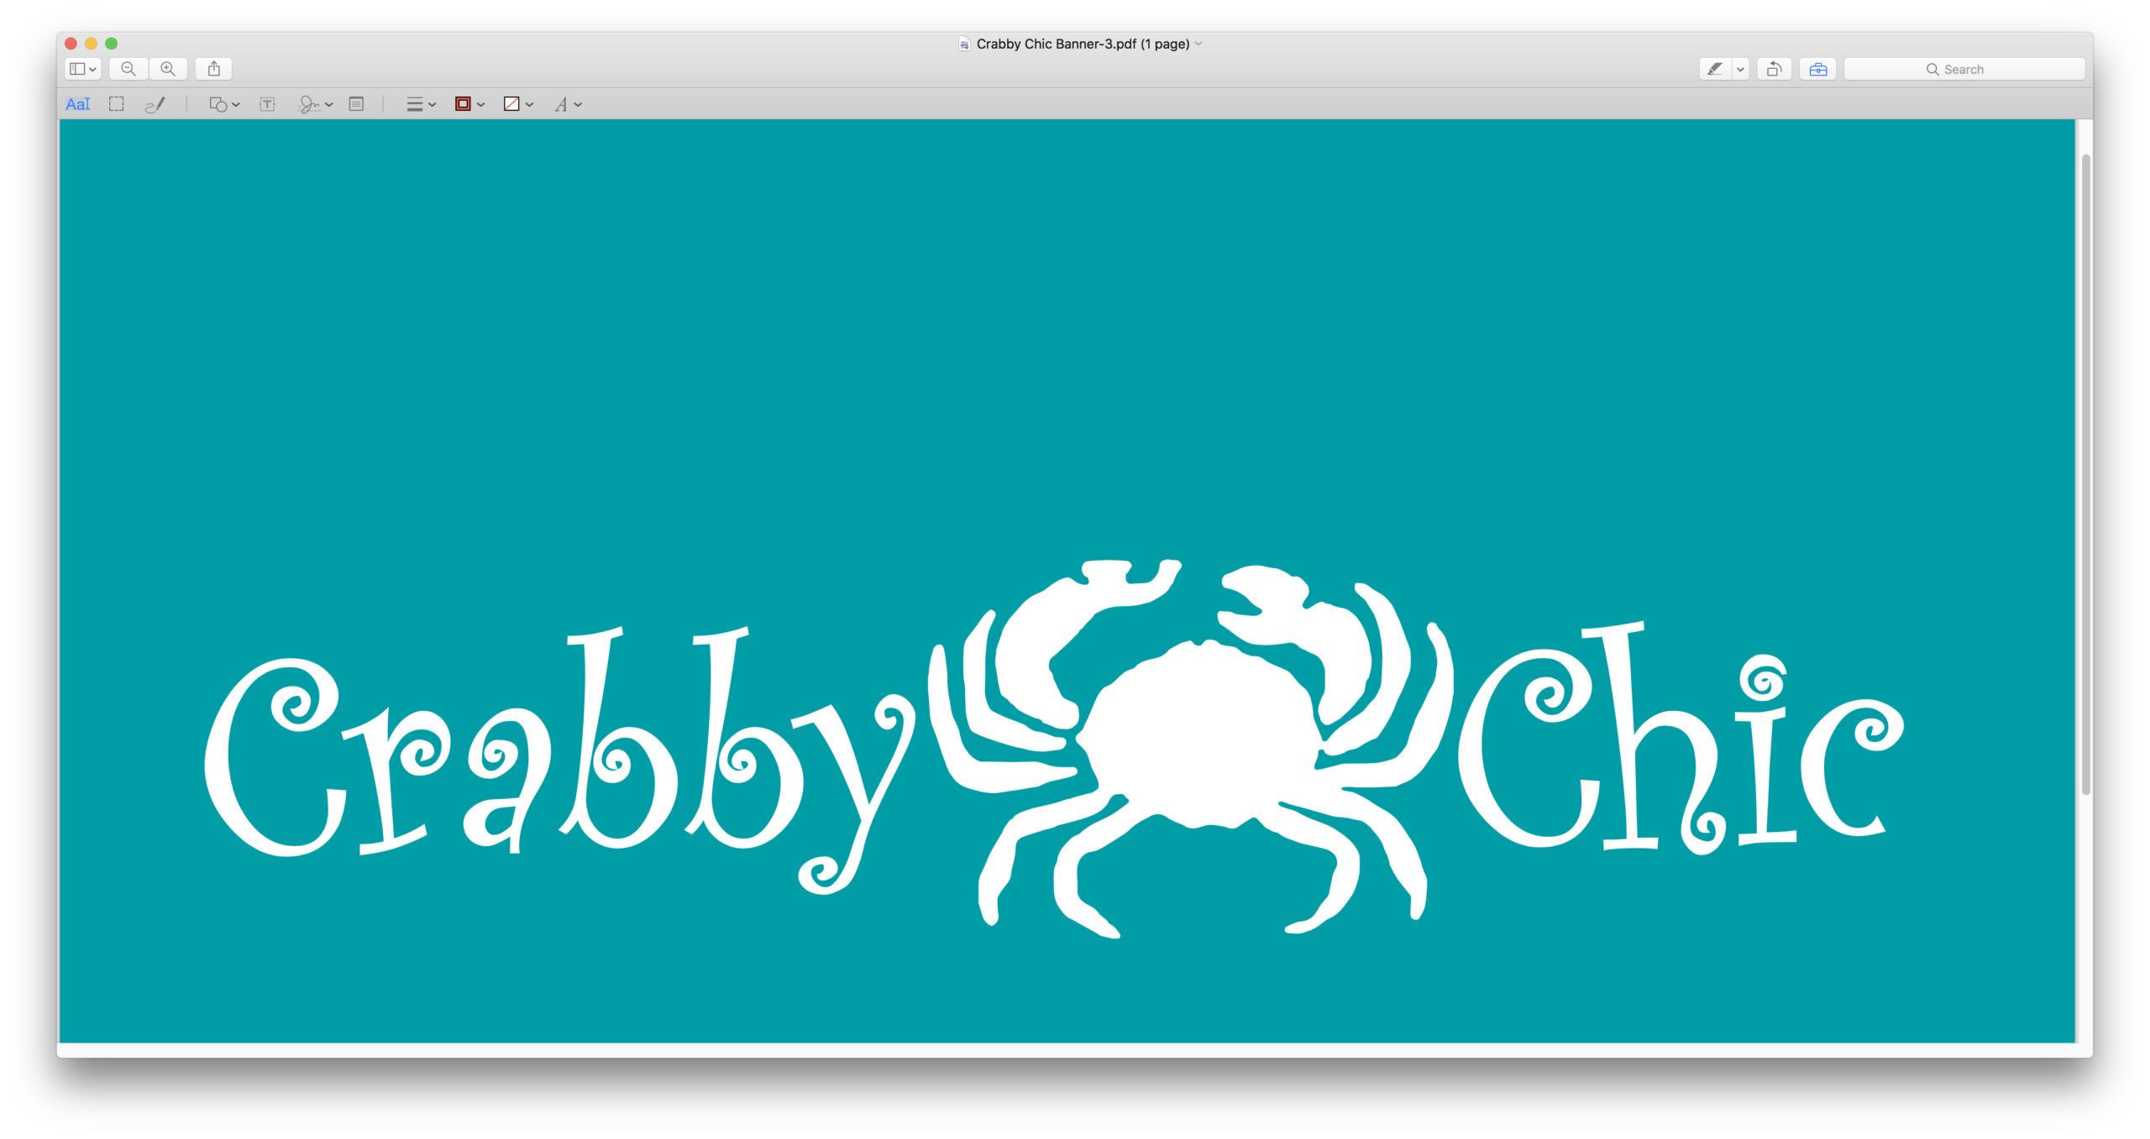This screenshot has height=1139, width=2150.
Task: Click the PDF proxy icon in title
Action: [964, 44]
